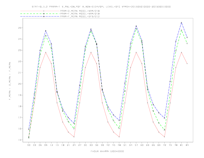Click y-axis tick label 19
This screenshot has width=204, height=158.
(x=20, y=95)
